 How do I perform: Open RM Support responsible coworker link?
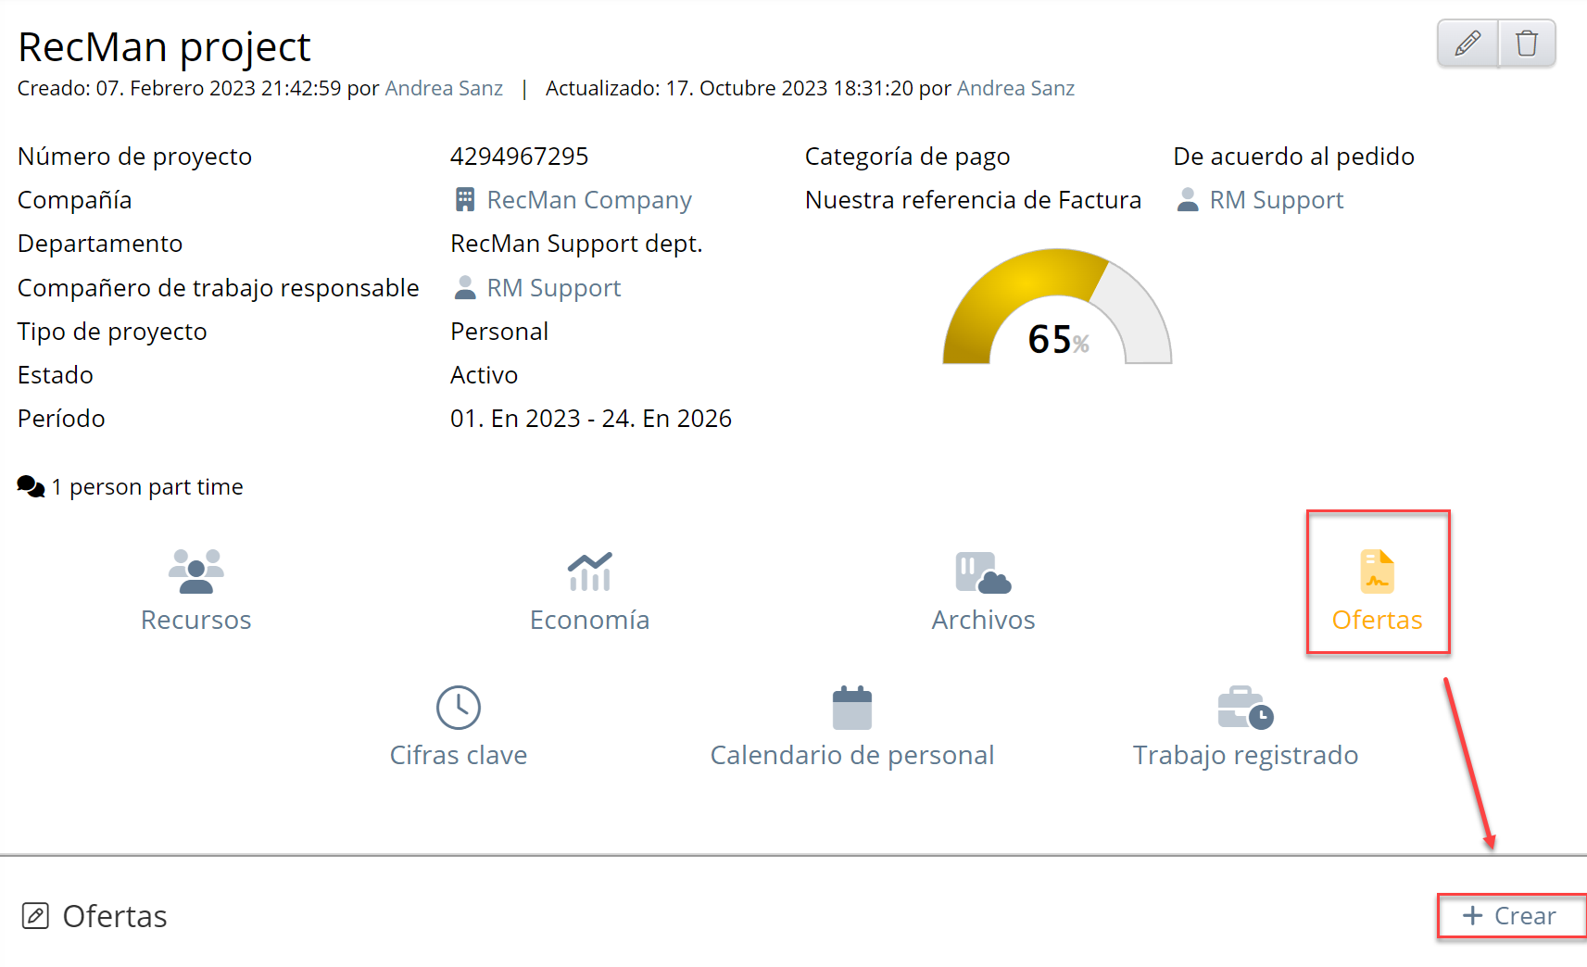(553, 288)
